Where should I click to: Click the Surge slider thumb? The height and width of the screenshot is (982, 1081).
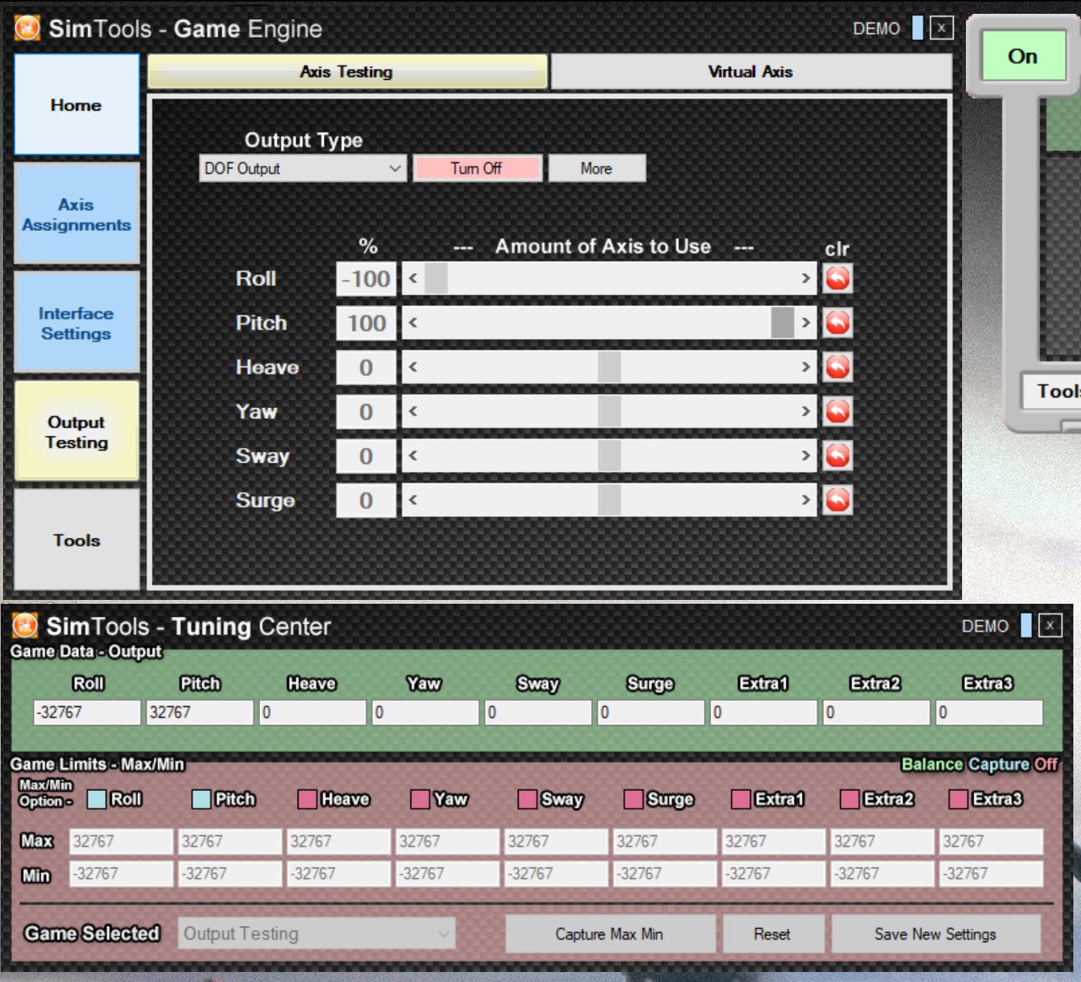(x=609, y=500)
